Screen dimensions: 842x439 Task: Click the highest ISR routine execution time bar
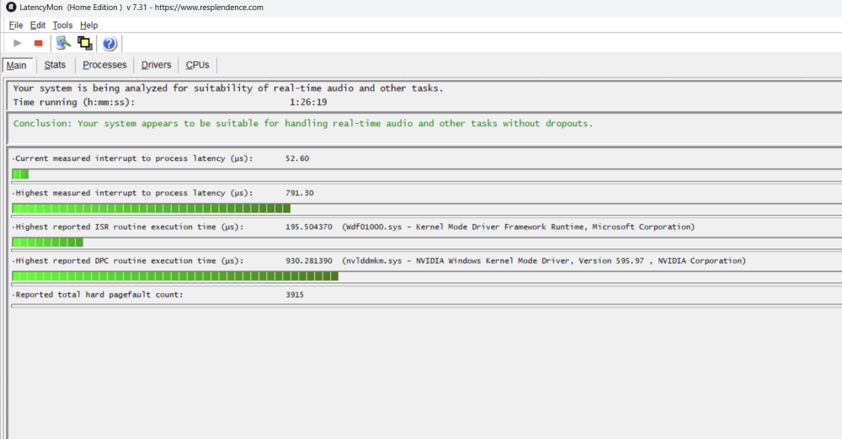[x=47, y=242]
